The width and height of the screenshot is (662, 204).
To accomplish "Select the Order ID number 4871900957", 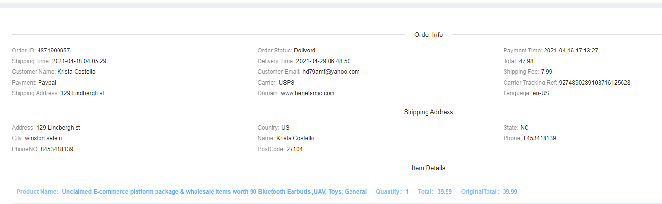I will click(x=54, y=51).
